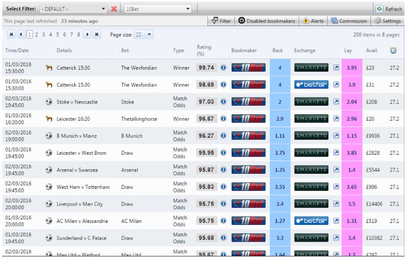Screen dimensions: 407x259
Task: Sort by Exchange column header
Action: click(x=305, y=50)
